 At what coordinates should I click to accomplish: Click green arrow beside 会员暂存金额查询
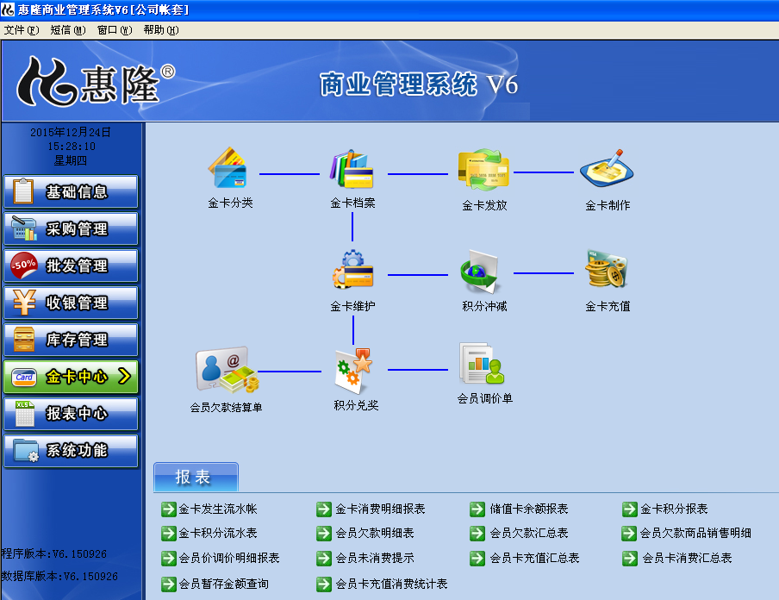point(168,584)
